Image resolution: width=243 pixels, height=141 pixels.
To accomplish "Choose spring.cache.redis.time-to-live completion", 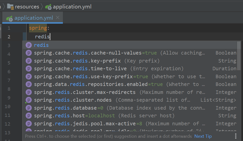I will (x=80, y=69).
